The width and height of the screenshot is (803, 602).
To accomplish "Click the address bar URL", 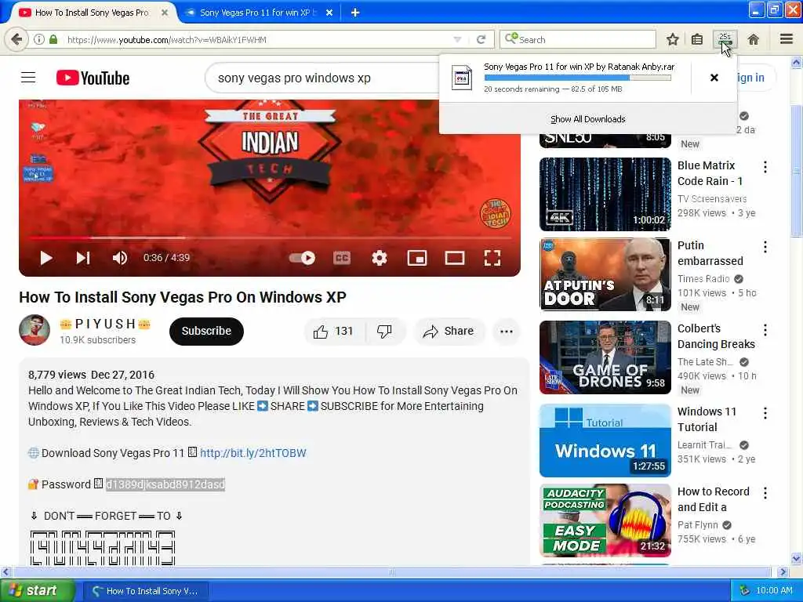I will 167,39.
